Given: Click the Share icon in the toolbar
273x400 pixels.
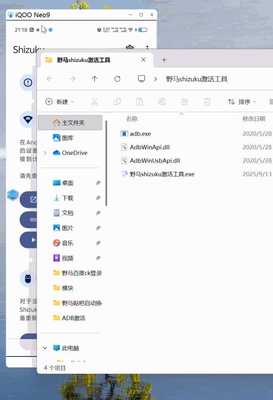Looking at the screenshot, I should [x=185, y=102].
